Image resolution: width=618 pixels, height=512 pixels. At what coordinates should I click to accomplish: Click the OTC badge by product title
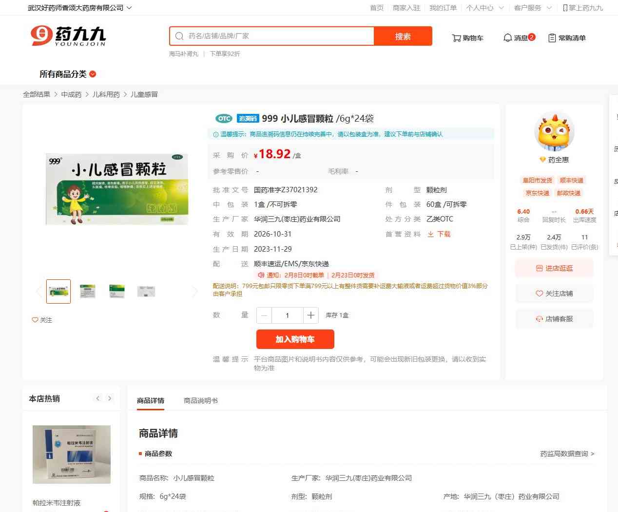click(x=224, y=118)
